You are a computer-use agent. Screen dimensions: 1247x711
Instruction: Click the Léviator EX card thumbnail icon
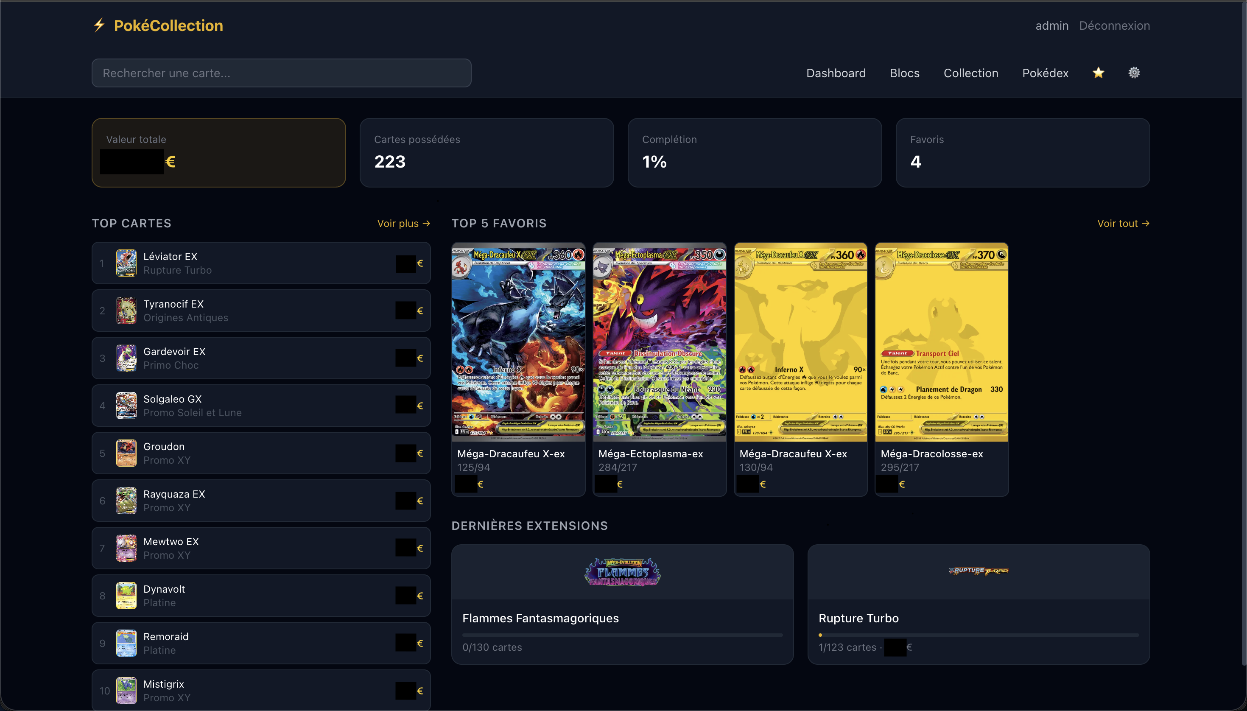126,263
